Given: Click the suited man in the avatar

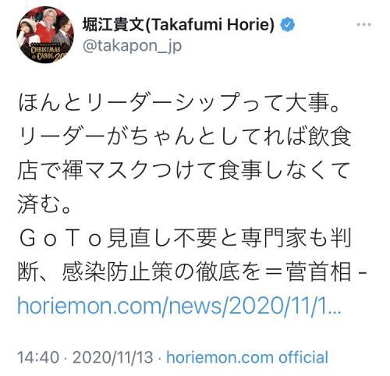Looking at the screenshot, I should pos(63,34).
